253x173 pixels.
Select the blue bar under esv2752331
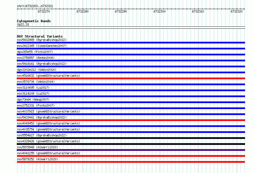(131, 108)
